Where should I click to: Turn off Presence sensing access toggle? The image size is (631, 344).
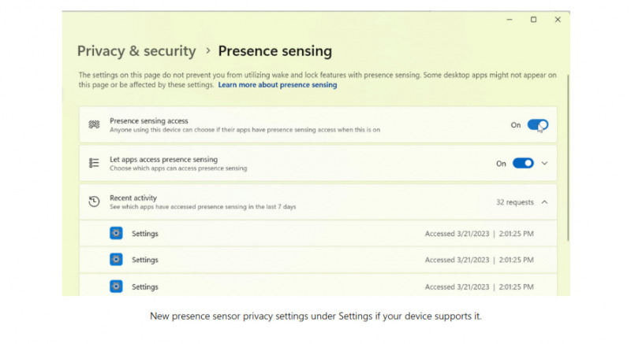point(538,125)
